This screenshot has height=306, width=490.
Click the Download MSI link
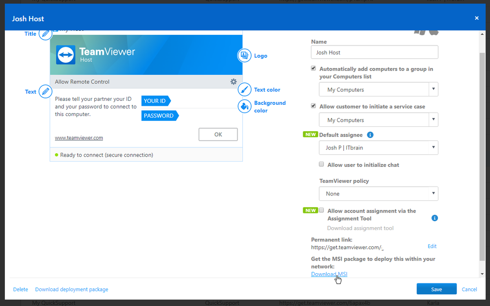(329, 274)
